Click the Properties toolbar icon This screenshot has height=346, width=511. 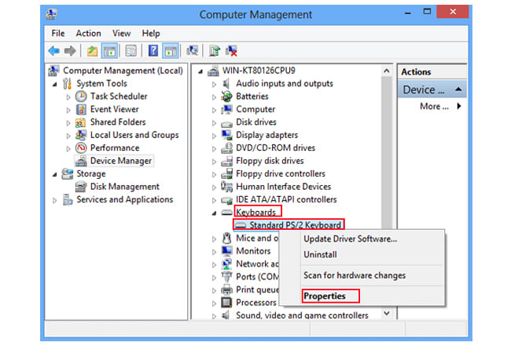tap(131, 51)
